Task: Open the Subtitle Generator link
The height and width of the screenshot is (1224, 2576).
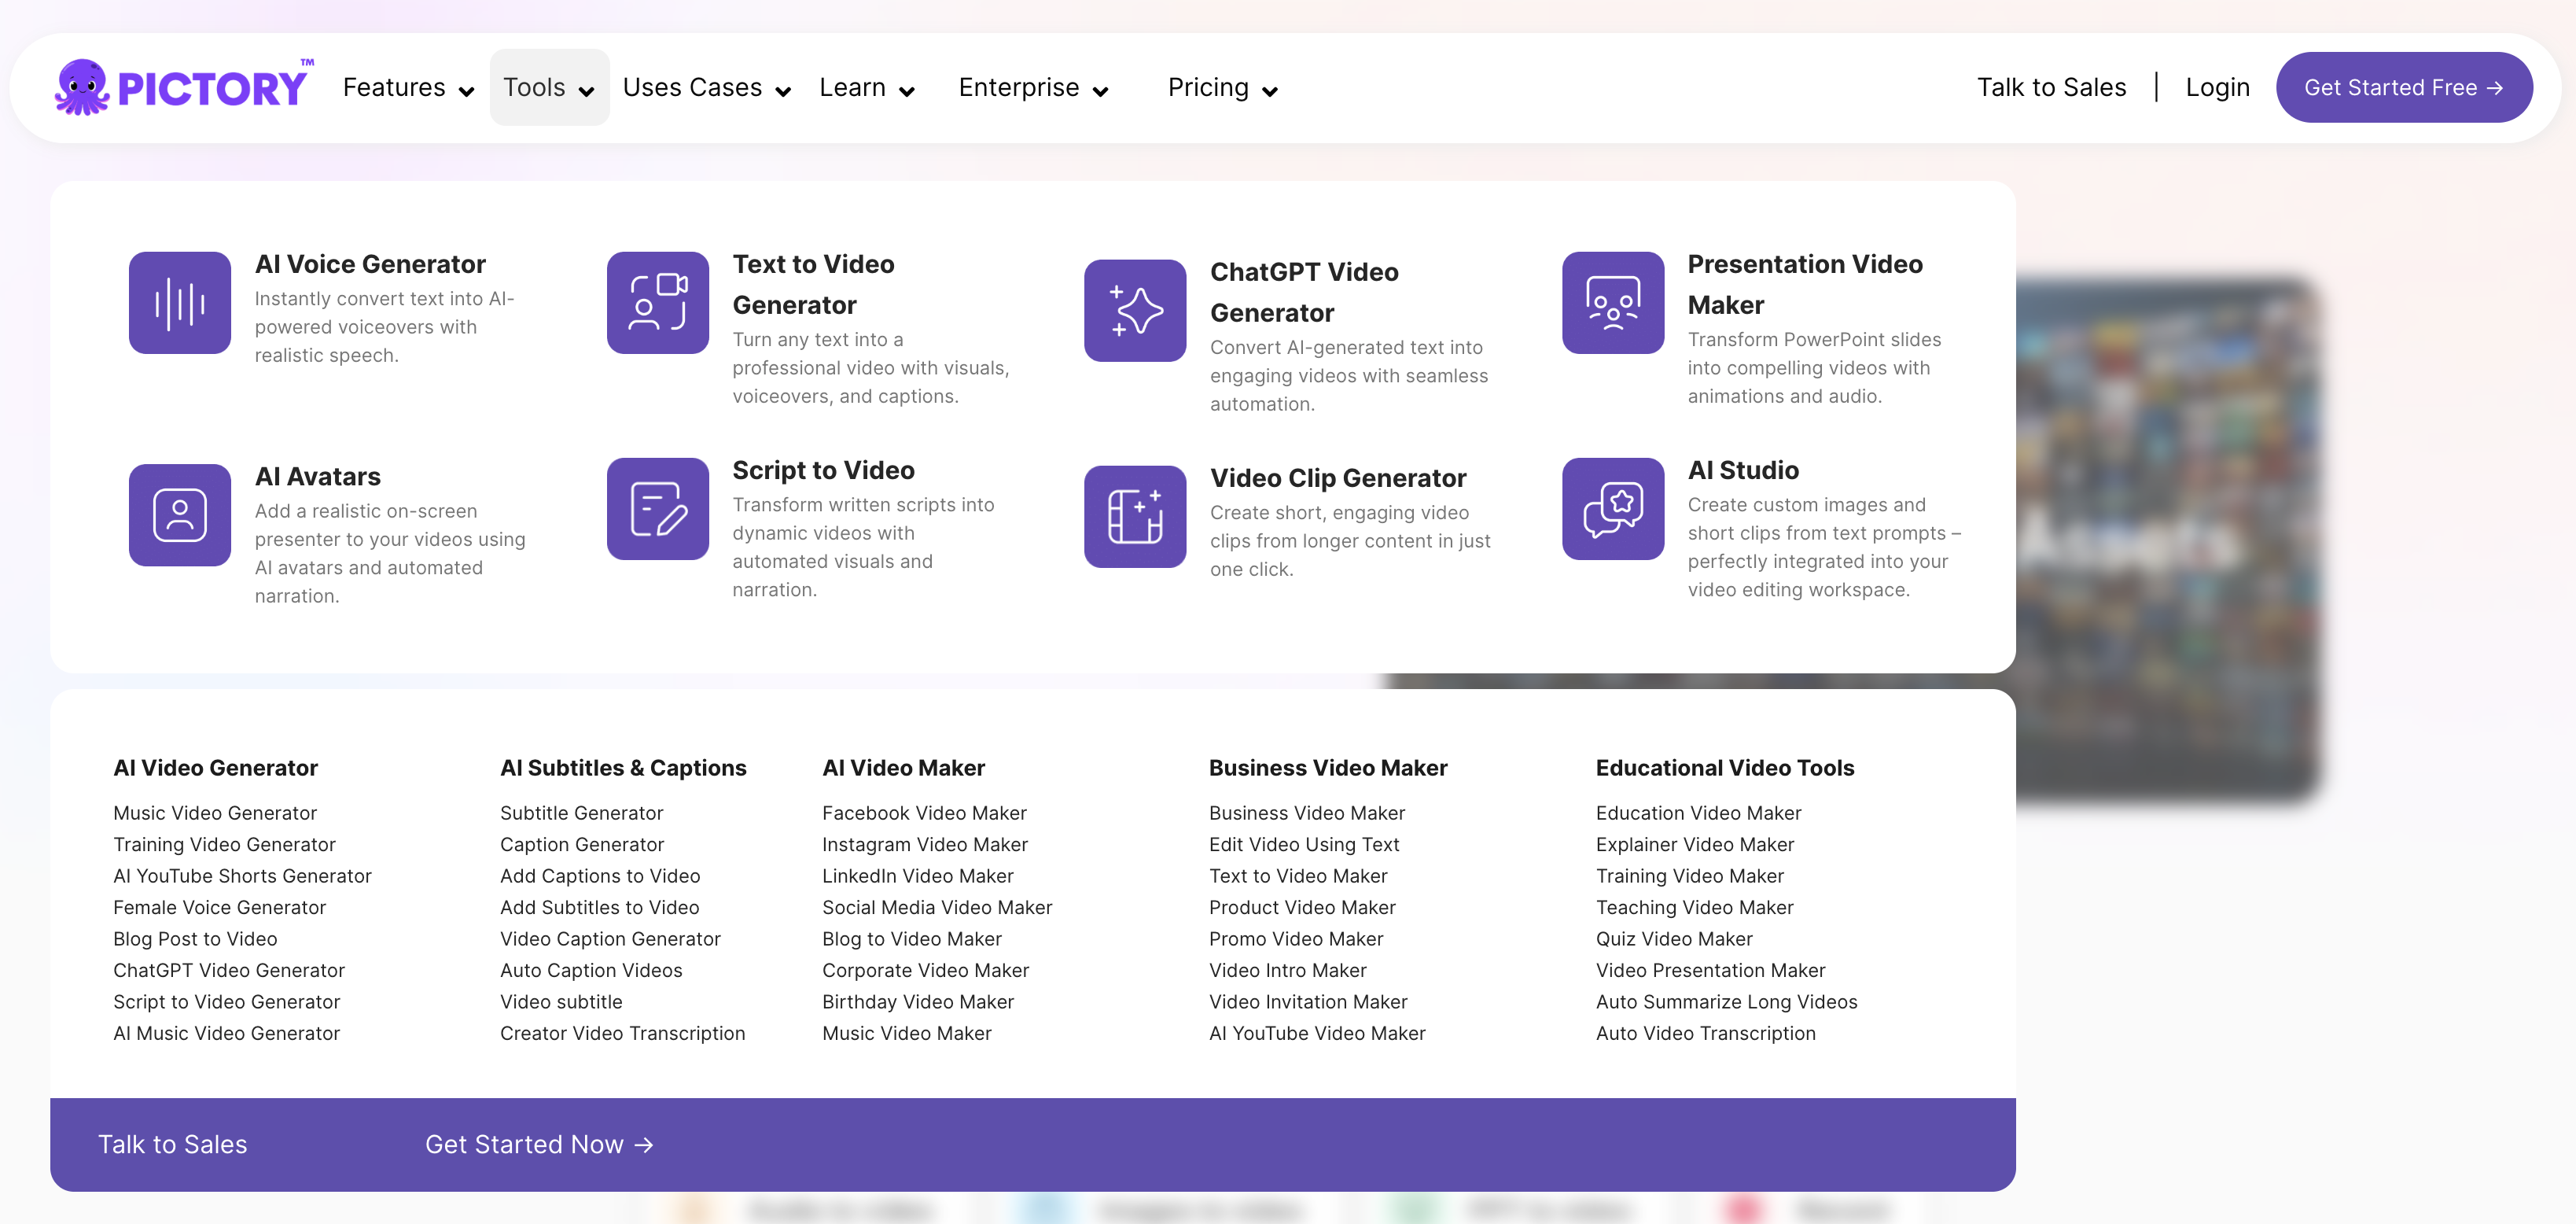Action: [581, 813]
